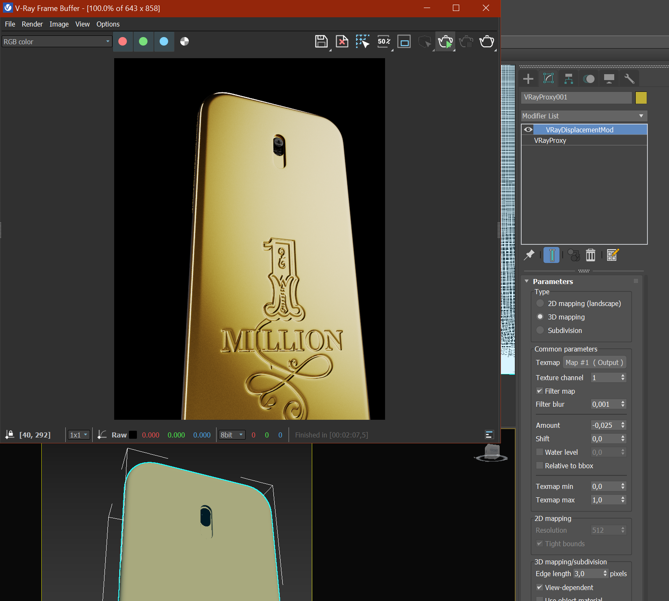Open the 8bit color depth dropdown
Image resolution: width=669 pixels, height=601 pixels.
pyautogui.click(x=232, y=435)
